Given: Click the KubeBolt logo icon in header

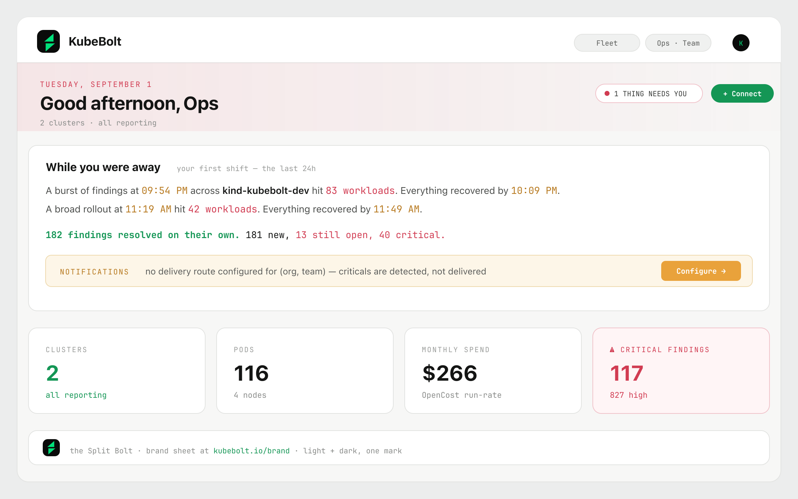Looking at the screenshot, I should 48,41.
